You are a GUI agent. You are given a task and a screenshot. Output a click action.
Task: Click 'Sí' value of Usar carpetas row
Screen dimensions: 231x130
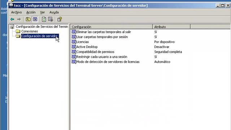click(156, 37)
